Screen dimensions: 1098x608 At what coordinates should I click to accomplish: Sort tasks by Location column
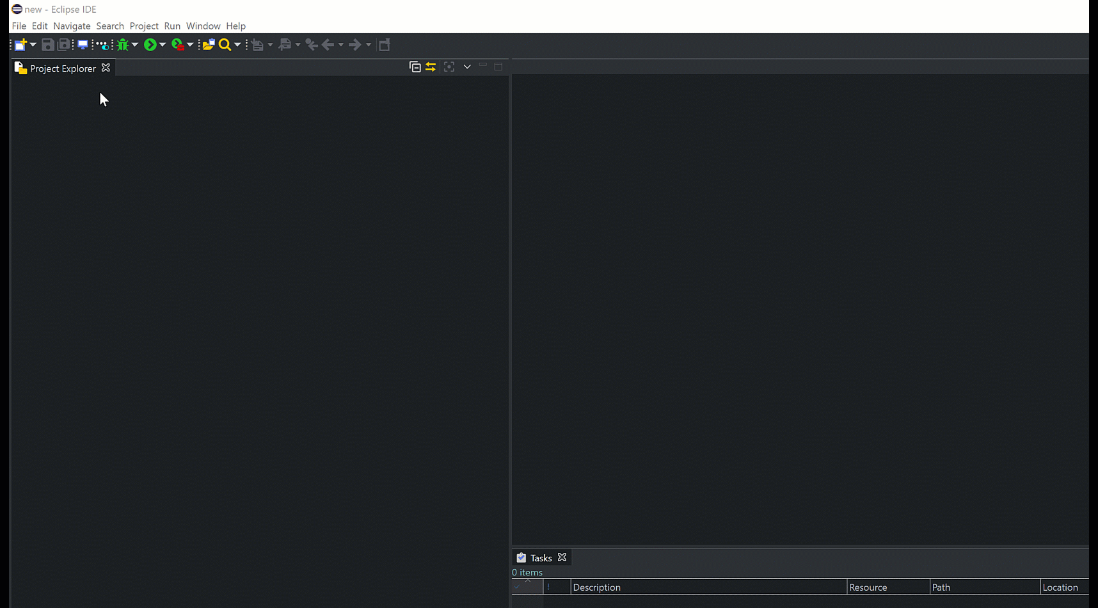pyautogui.click(x=1065, y=588)
